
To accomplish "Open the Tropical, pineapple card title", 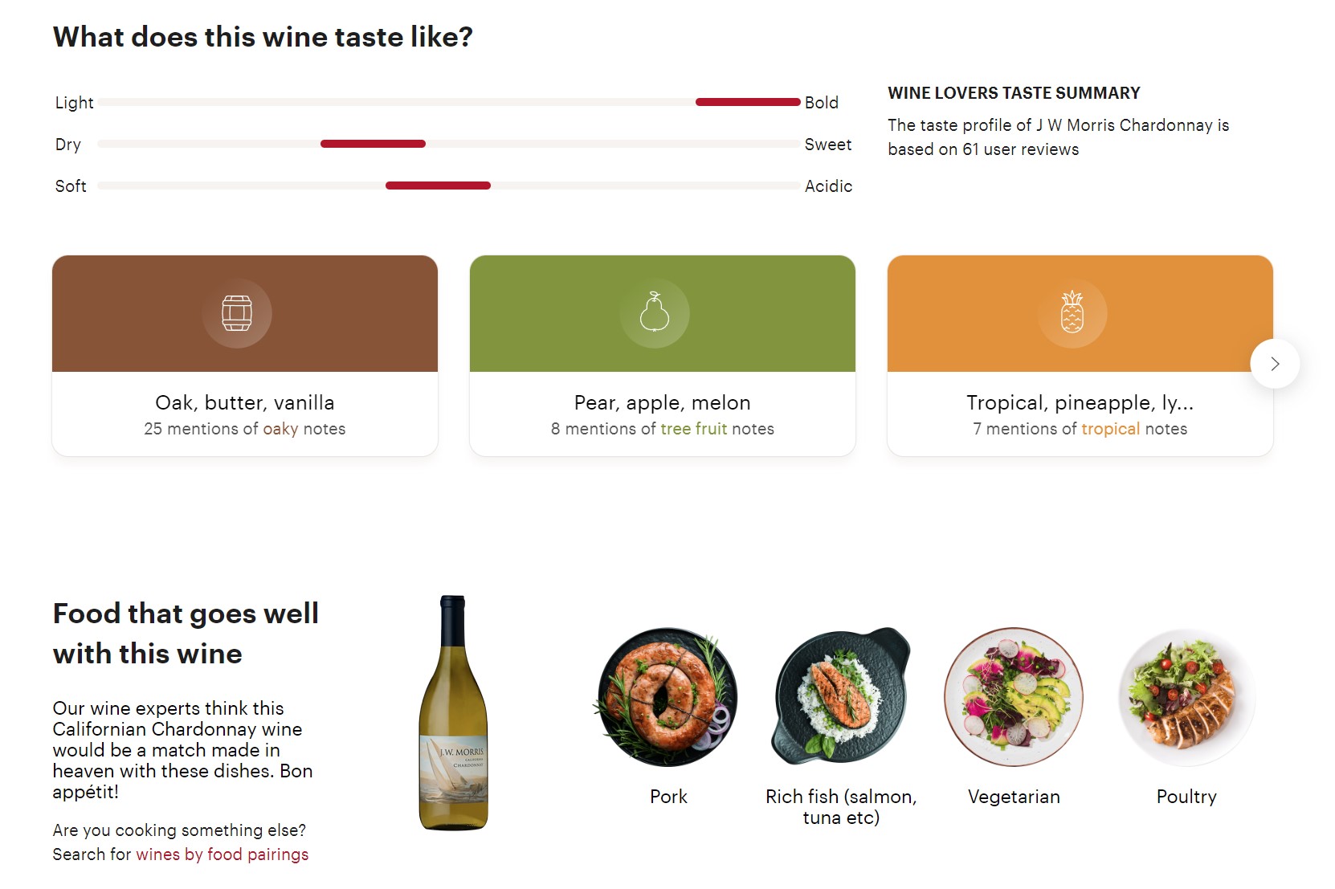I will point(1080,402).
